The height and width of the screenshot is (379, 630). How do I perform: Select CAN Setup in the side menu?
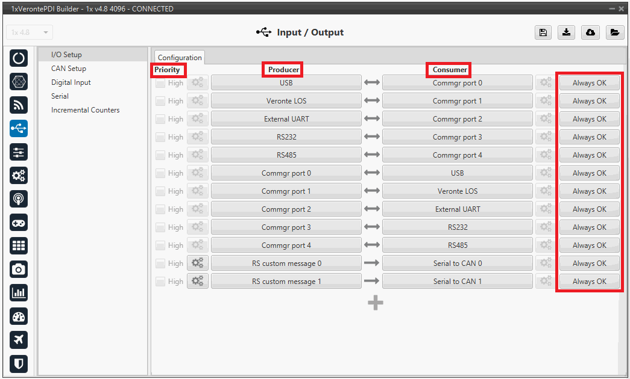click(69, 69)
